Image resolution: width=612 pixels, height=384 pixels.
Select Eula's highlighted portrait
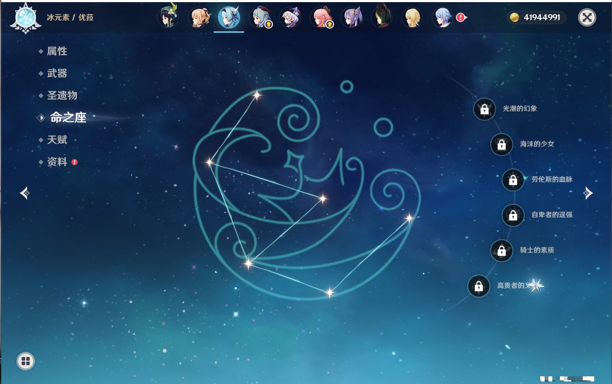point(229,17)
